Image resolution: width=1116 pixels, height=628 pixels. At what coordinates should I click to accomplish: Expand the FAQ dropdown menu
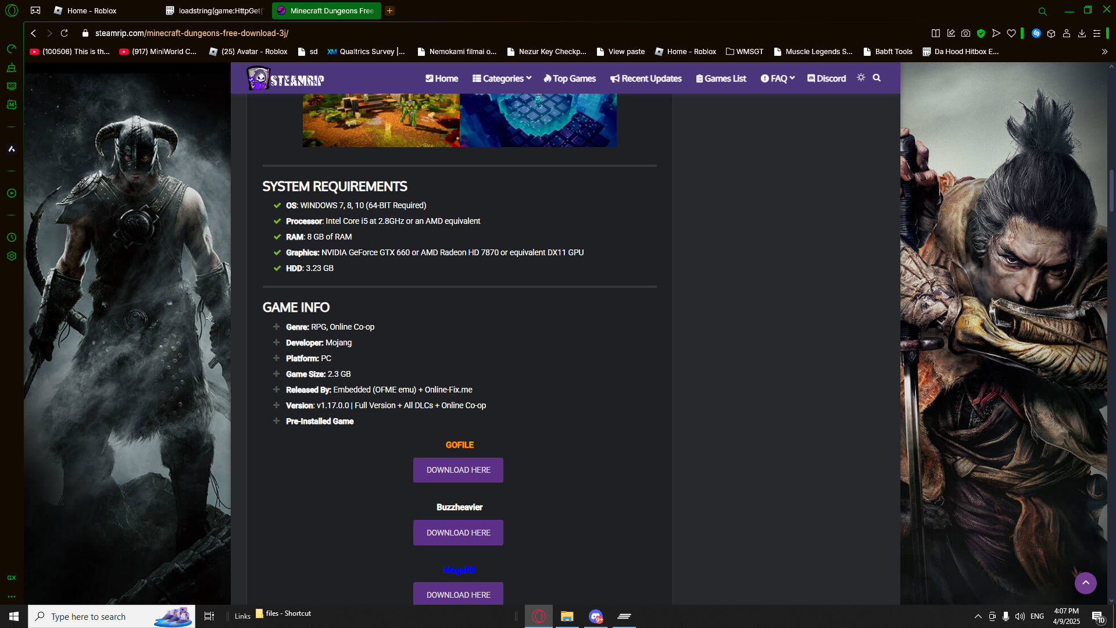pos(778,78)
